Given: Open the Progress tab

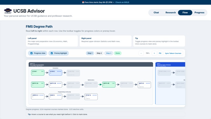Looking at the screenshot, I should coord(199,12).
